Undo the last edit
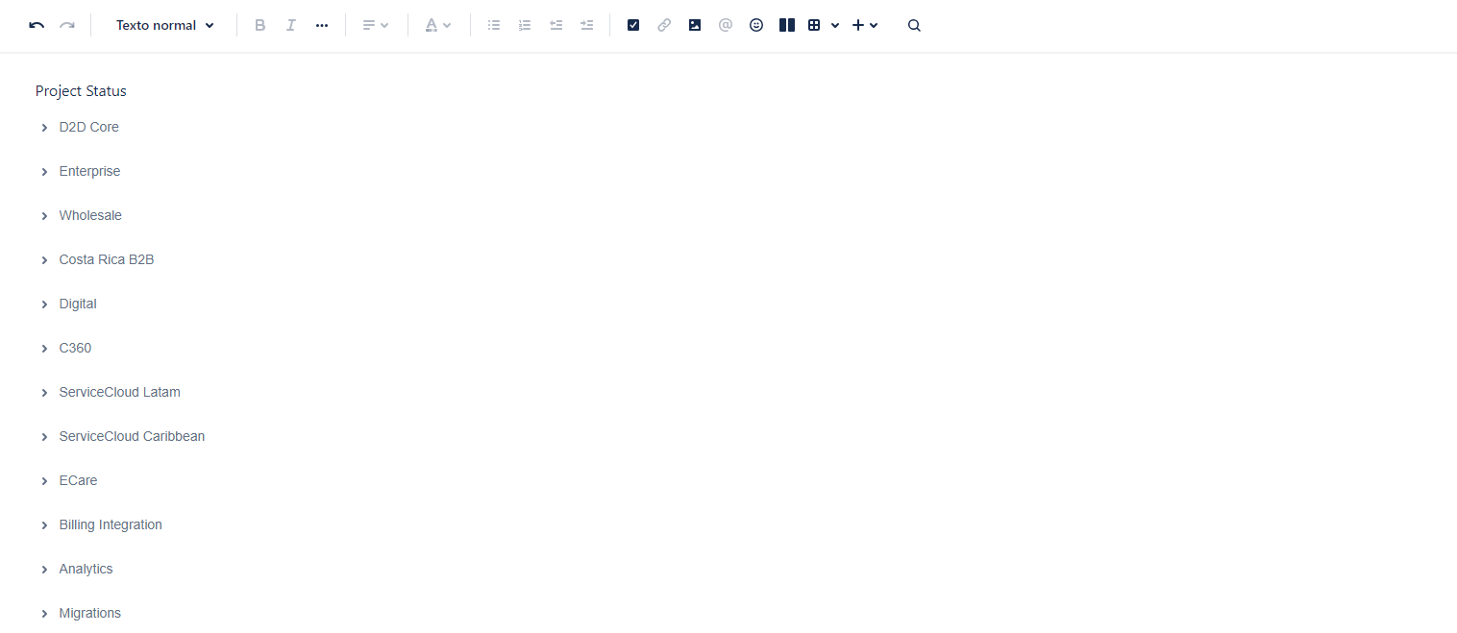1457x633 pixels. (37, 25)
